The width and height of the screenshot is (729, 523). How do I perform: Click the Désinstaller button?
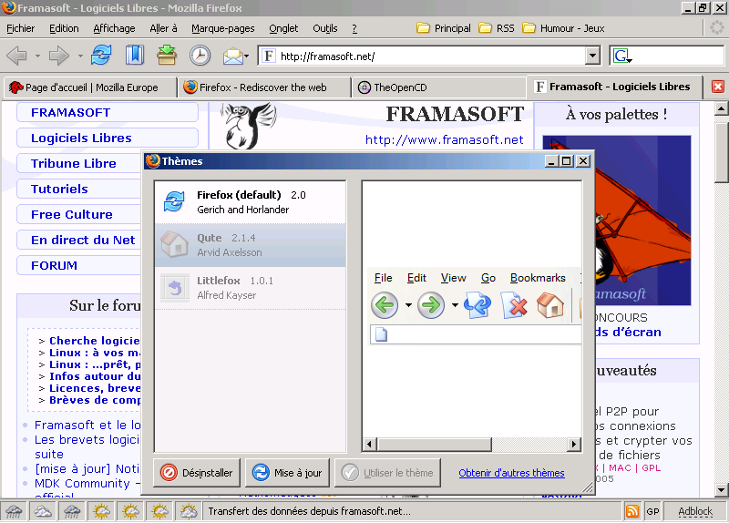[x=197, y=473]
